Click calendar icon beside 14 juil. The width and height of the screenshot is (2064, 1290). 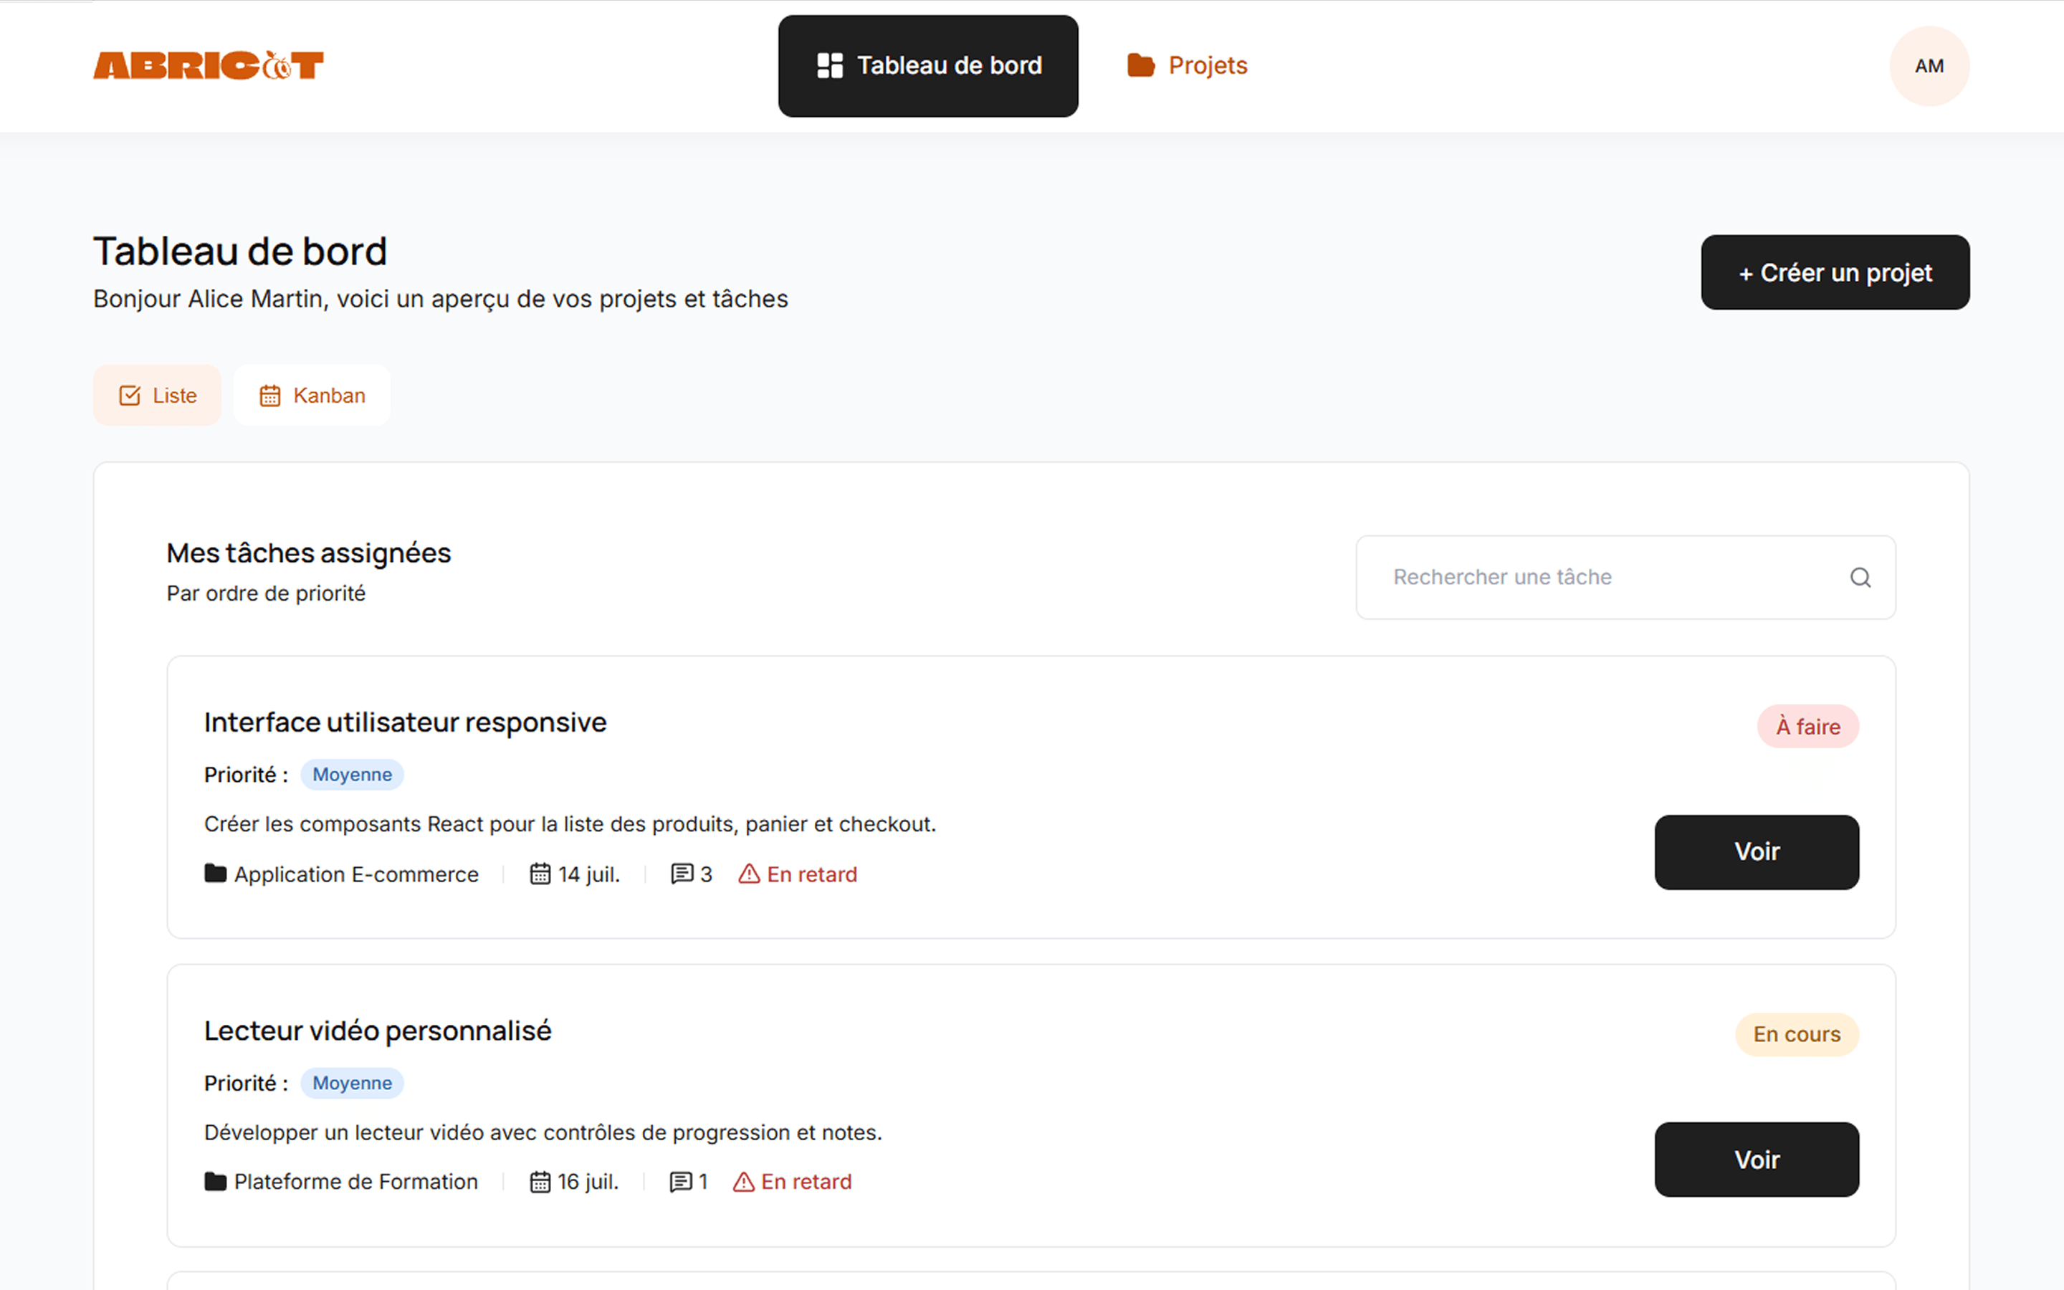click(540, 874)
